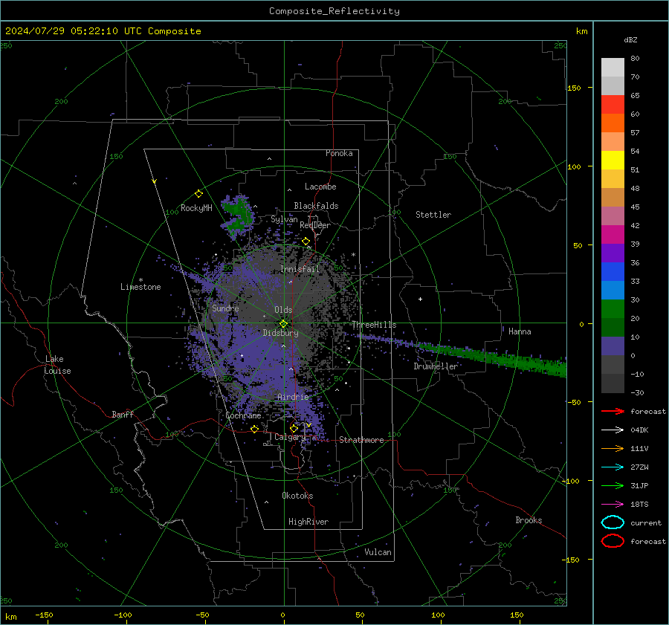Select the blue 30 dBZ color swatch
This screenshot has width=669, height=625.
pos(613,290)
